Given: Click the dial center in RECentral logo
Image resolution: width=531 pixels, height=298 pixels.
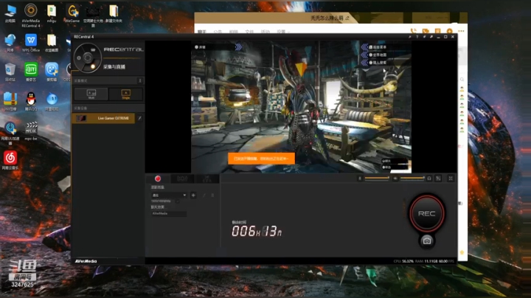Looking at the screenshot, I should coord(87,58).
